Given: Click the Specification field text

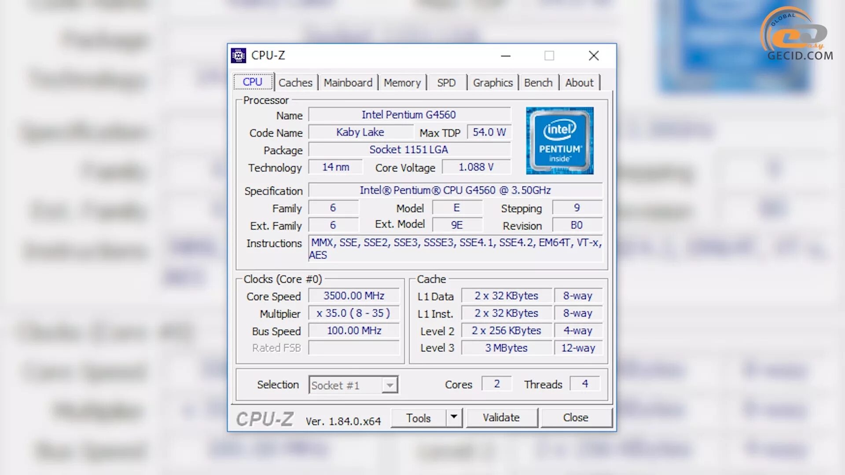Looking at the screenshot, I should pyautogui.click(x=455, y=190).
